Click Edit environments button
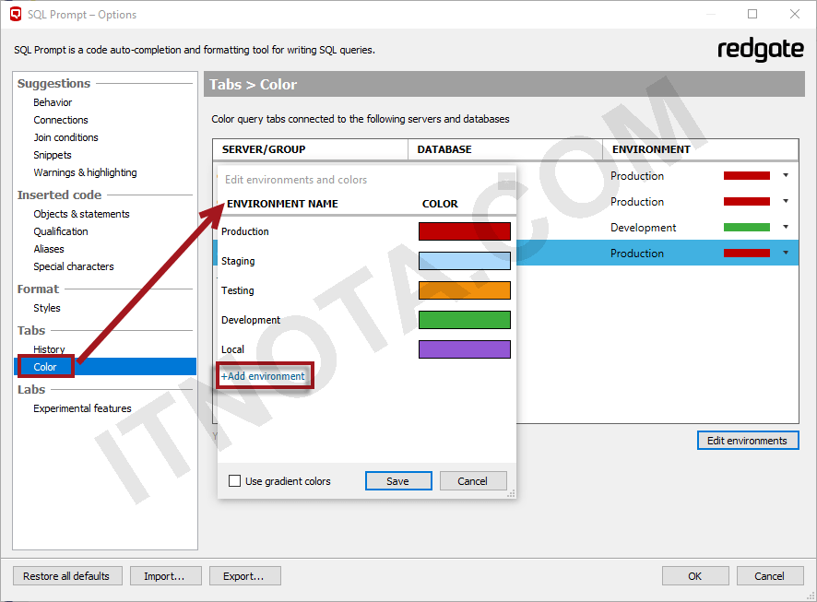817x602 pixels. pos(747,441)
